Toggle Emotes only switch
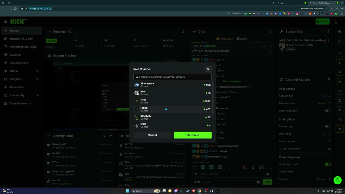The width and height of the screenshot is (345, 194). (328, 126)
